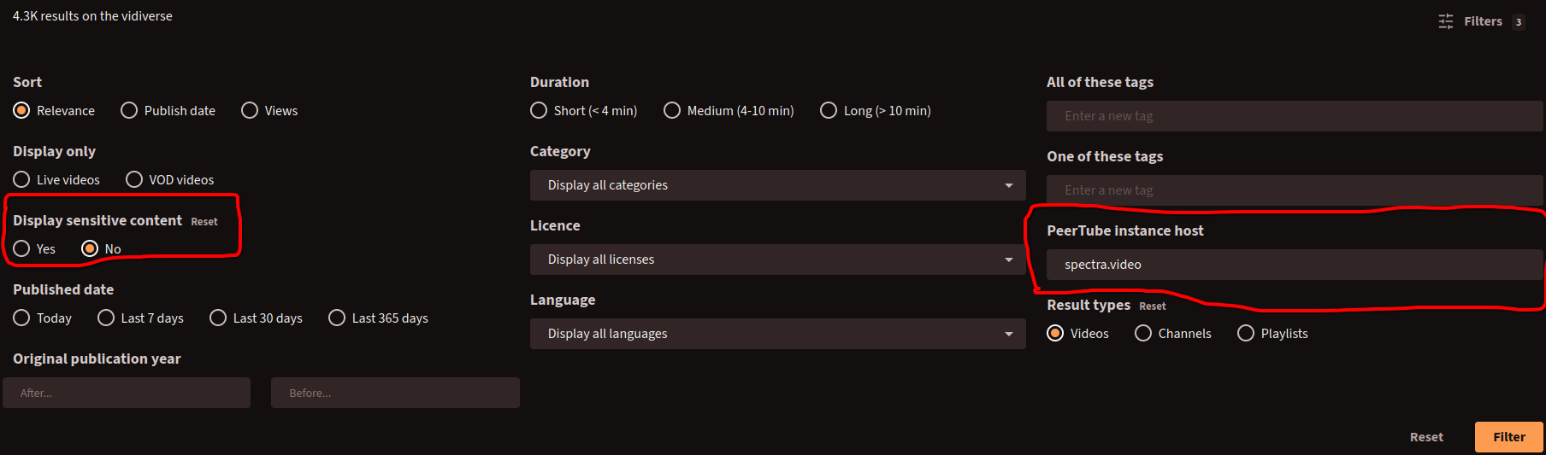Click the active filters count badge
1546x455 pixels.
pos(1519,22)
